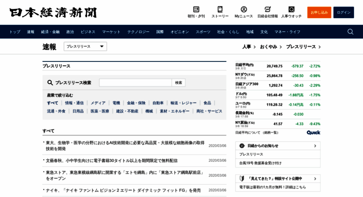Open the 人事 link with chevron
Image resolution: width=363 pixels, height=197 pixels.
(249, 47)
